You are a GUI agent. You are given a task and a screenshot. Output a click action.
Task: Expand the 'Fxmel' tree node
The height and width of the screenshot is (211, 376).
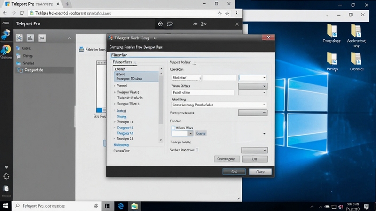pos(115,86)
